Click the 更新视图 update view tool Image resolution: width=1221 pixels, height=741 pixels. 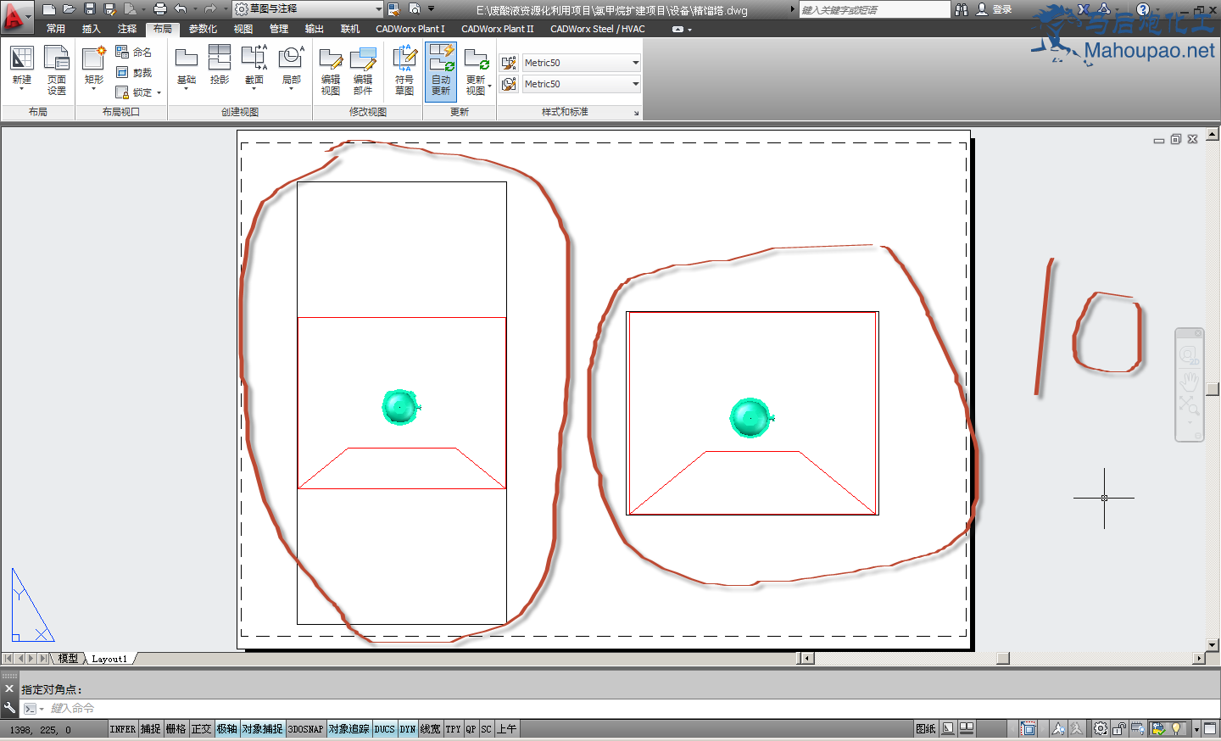[x=476, y=71]
